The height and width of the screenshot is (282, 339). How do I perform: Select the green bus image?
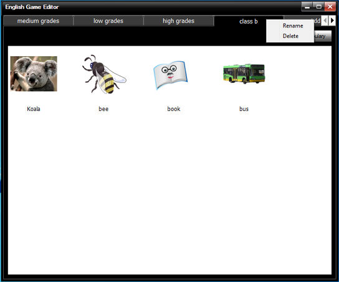(x=244, y=74)
